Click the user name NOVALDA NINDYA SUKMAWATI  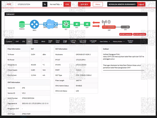tap(122, 4)
